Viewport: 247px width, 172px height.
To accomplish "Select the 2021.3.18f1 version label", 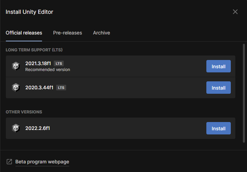I will (38, 63).
